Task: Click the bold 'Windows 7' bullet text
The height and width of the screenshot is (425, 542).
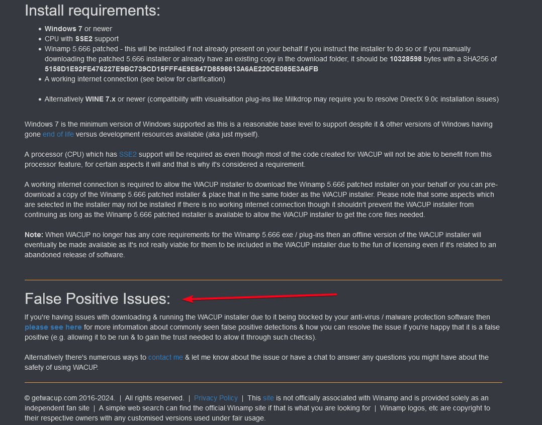Action: (x=63, y=29)
